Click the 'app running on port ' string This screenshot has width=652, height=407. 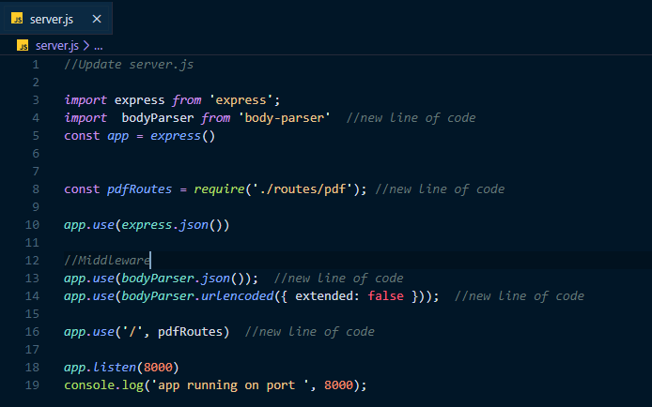coord(230,385)
